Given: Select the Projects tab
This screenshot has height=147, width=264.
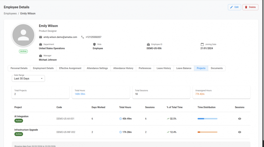Looking at the screenshot, I should [x=201, y=68].
